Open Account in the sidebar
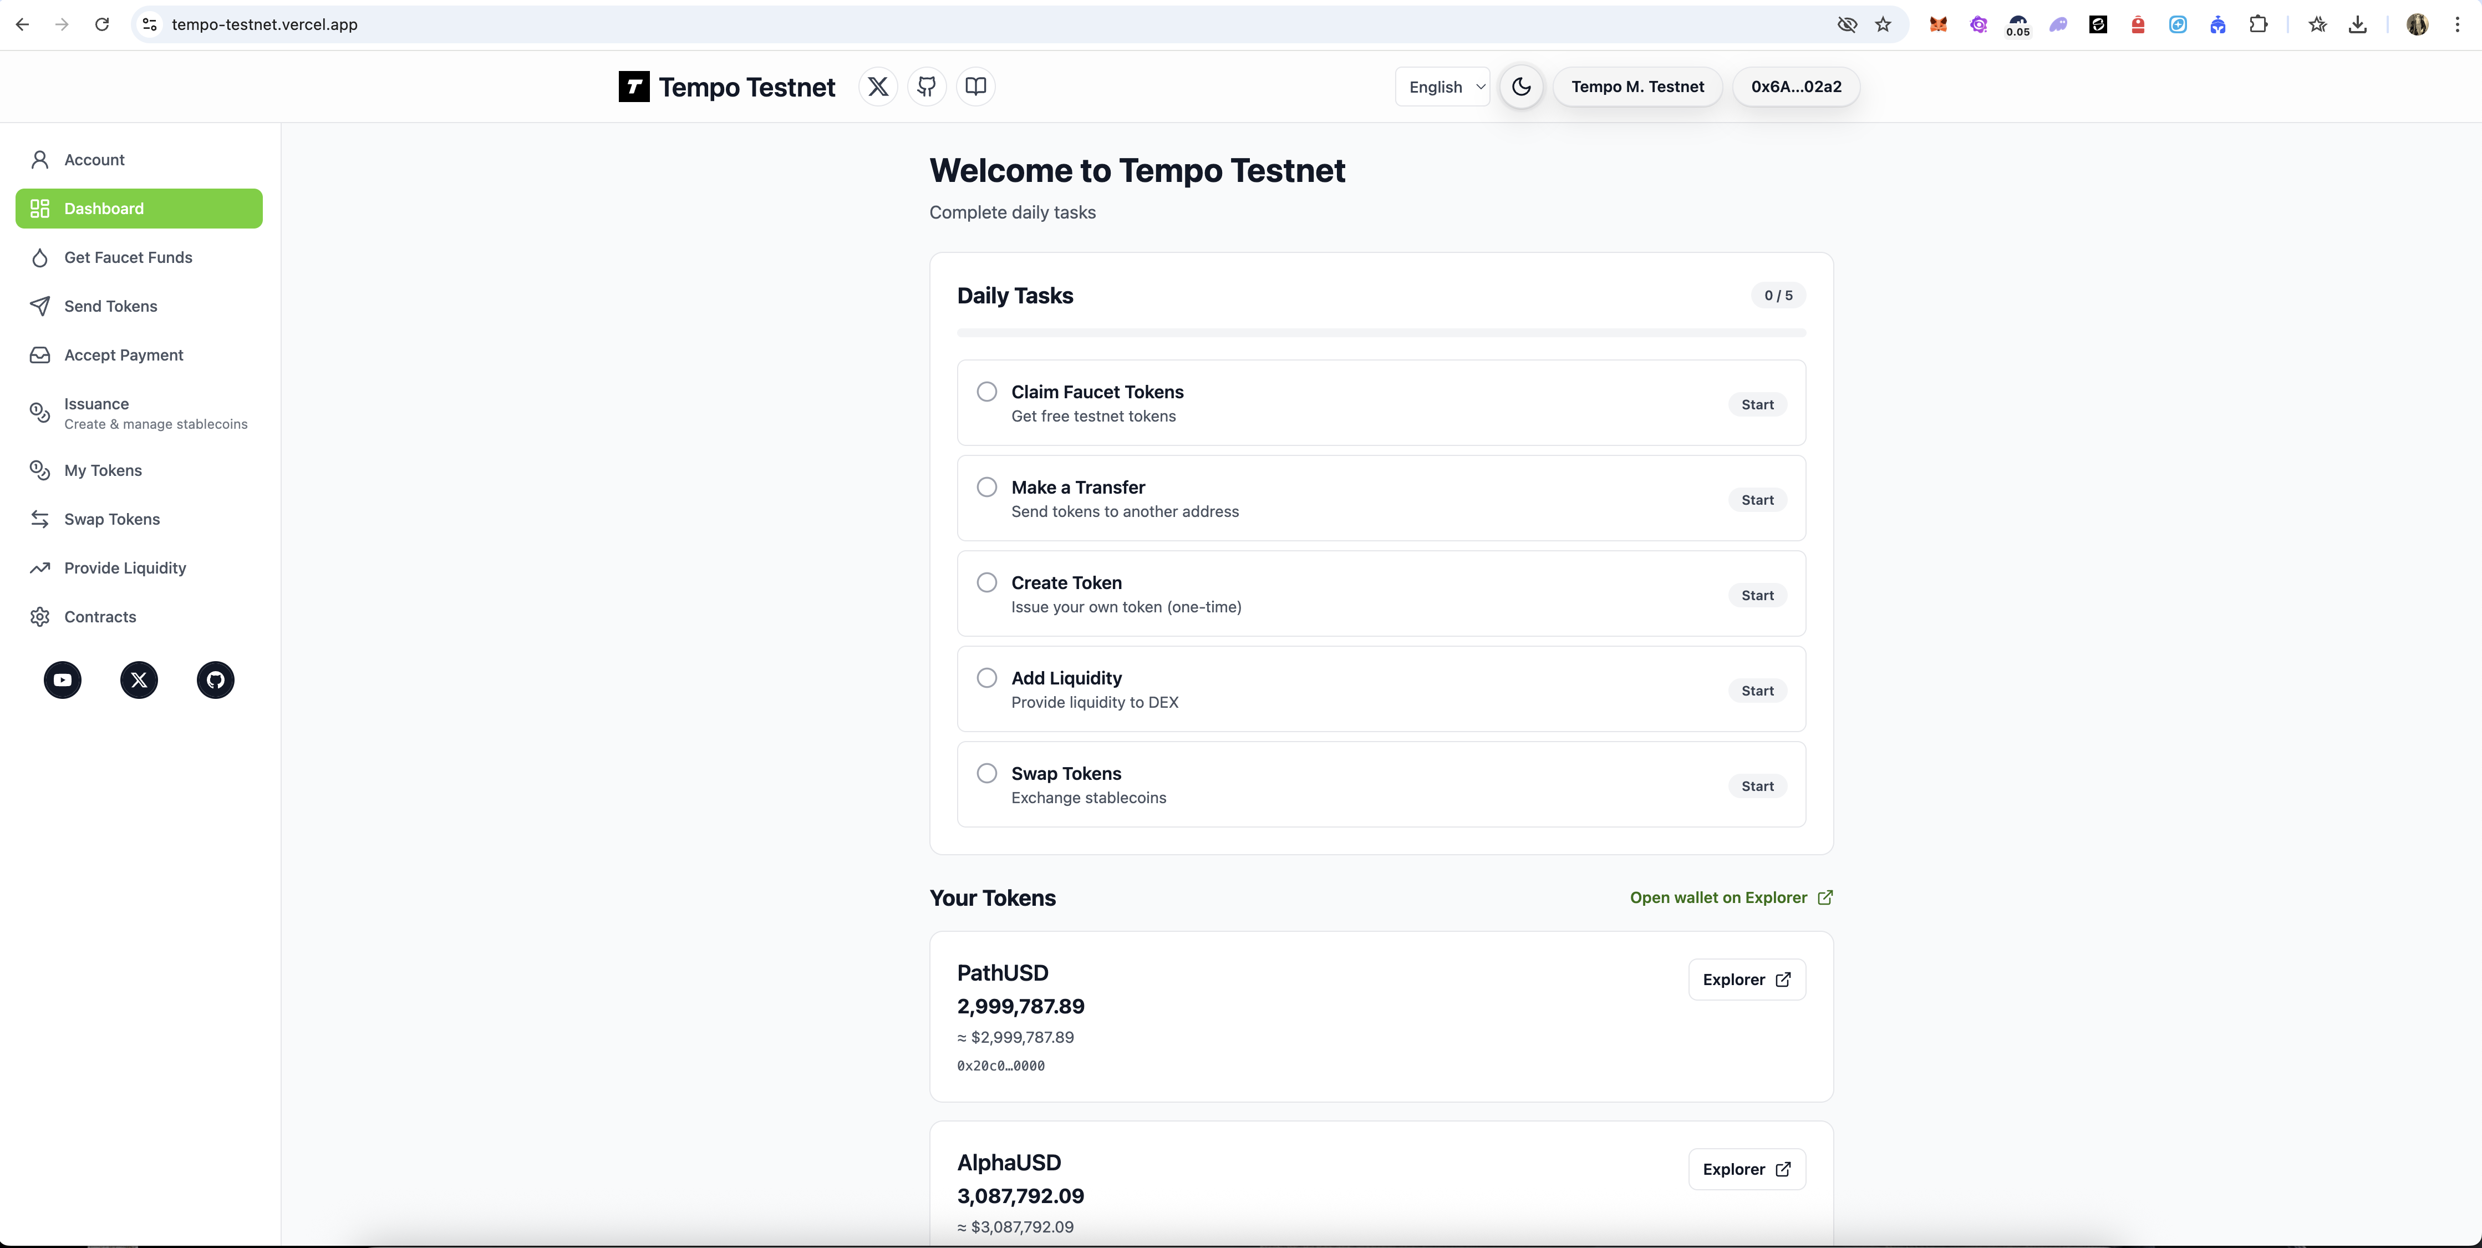 tap(139, 160)
